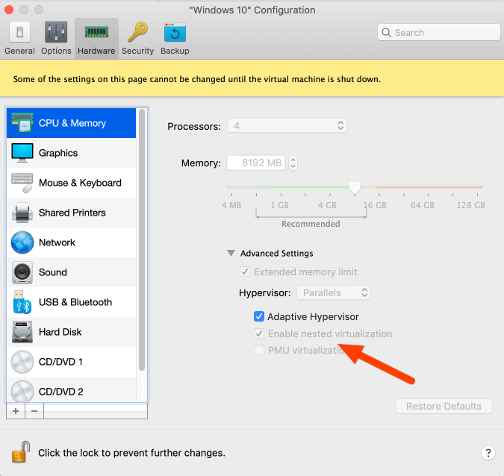Click the Search field
The width and height of the screenshot is (504, 476).
[x=439, y=33]
